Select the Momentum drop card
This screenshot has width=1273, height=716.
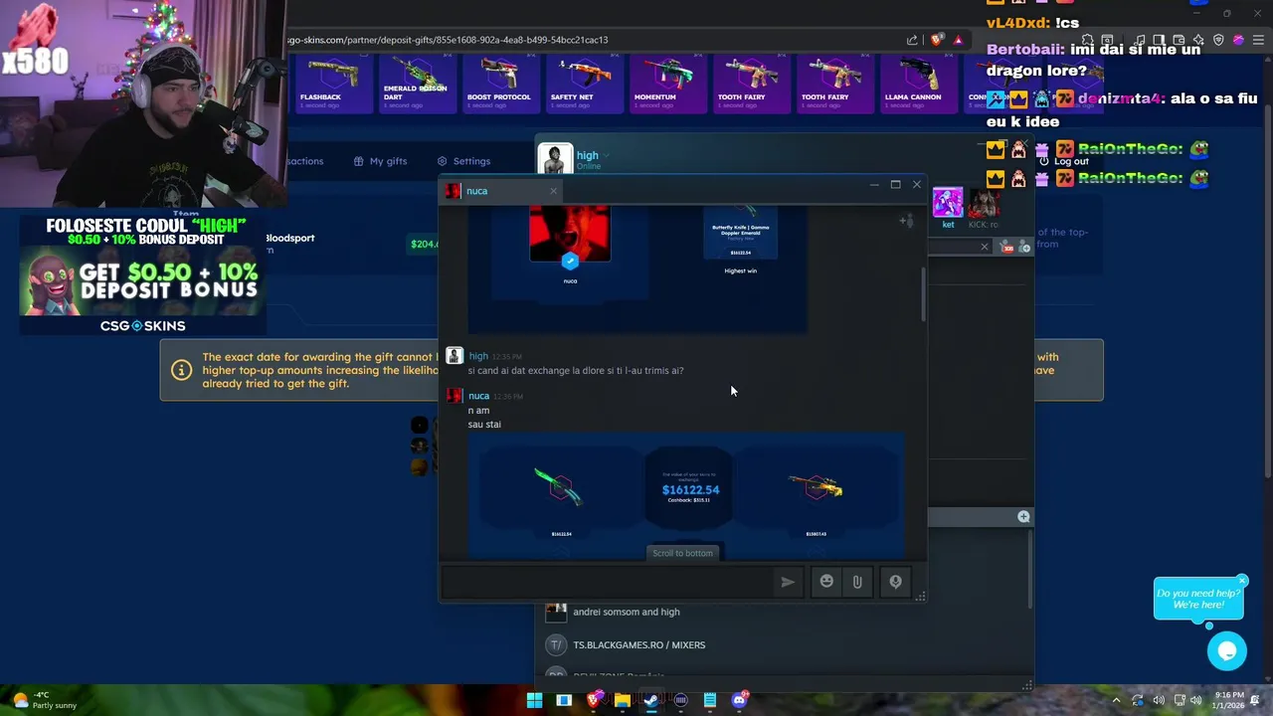[666, 84]
